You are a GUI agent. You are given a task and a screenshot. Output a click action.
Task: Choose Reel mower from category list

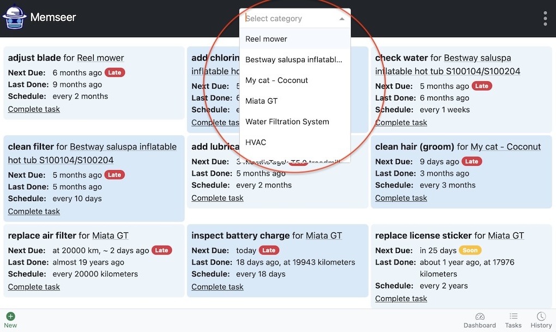click(267, 39)
